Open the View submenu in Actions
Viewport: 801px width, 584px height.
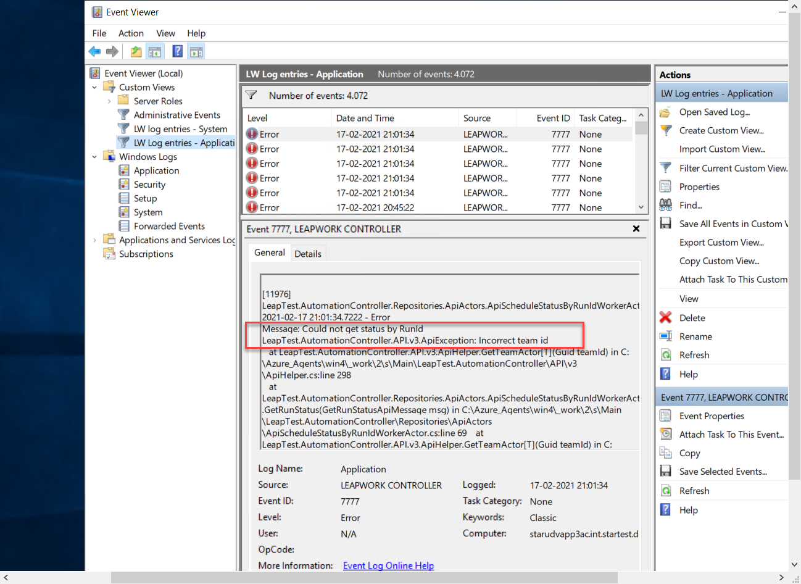coord(689,299)
